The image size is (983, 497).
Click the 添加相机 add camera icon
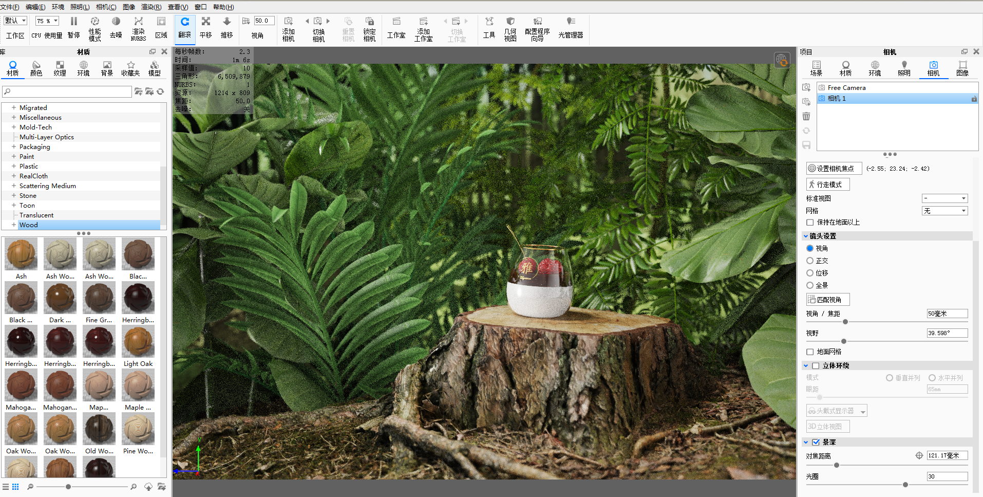[288, 28]
